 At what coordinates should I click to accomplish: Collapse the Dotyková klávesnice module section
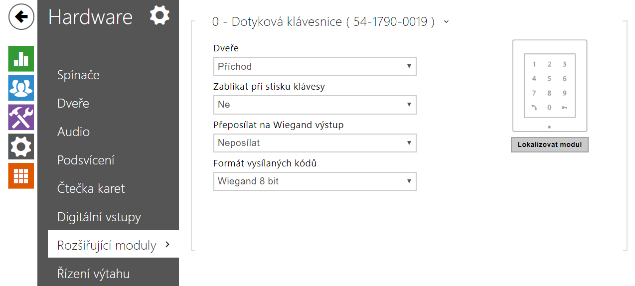[446, 22]
